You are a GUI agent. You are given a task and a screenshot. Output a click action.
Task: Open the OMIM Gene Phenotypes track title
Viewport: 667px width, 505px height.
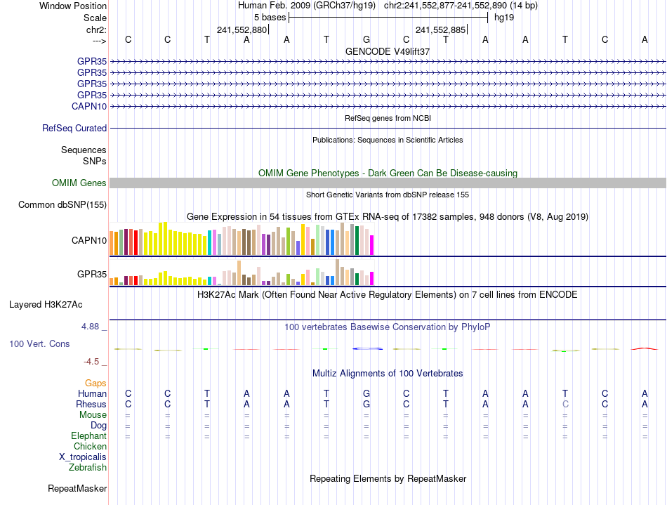click(x=388, y=173)
